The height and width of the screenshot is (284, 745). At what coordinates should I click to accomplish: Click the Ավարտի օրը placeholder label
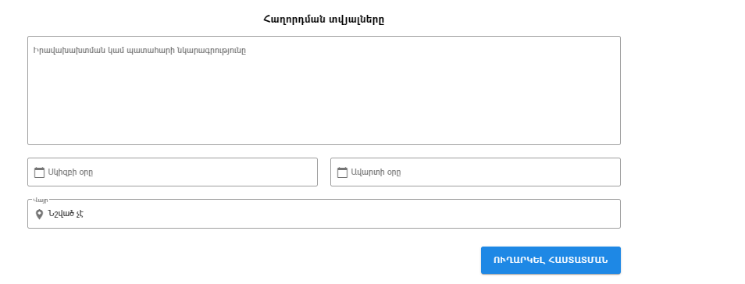point(376,172)
